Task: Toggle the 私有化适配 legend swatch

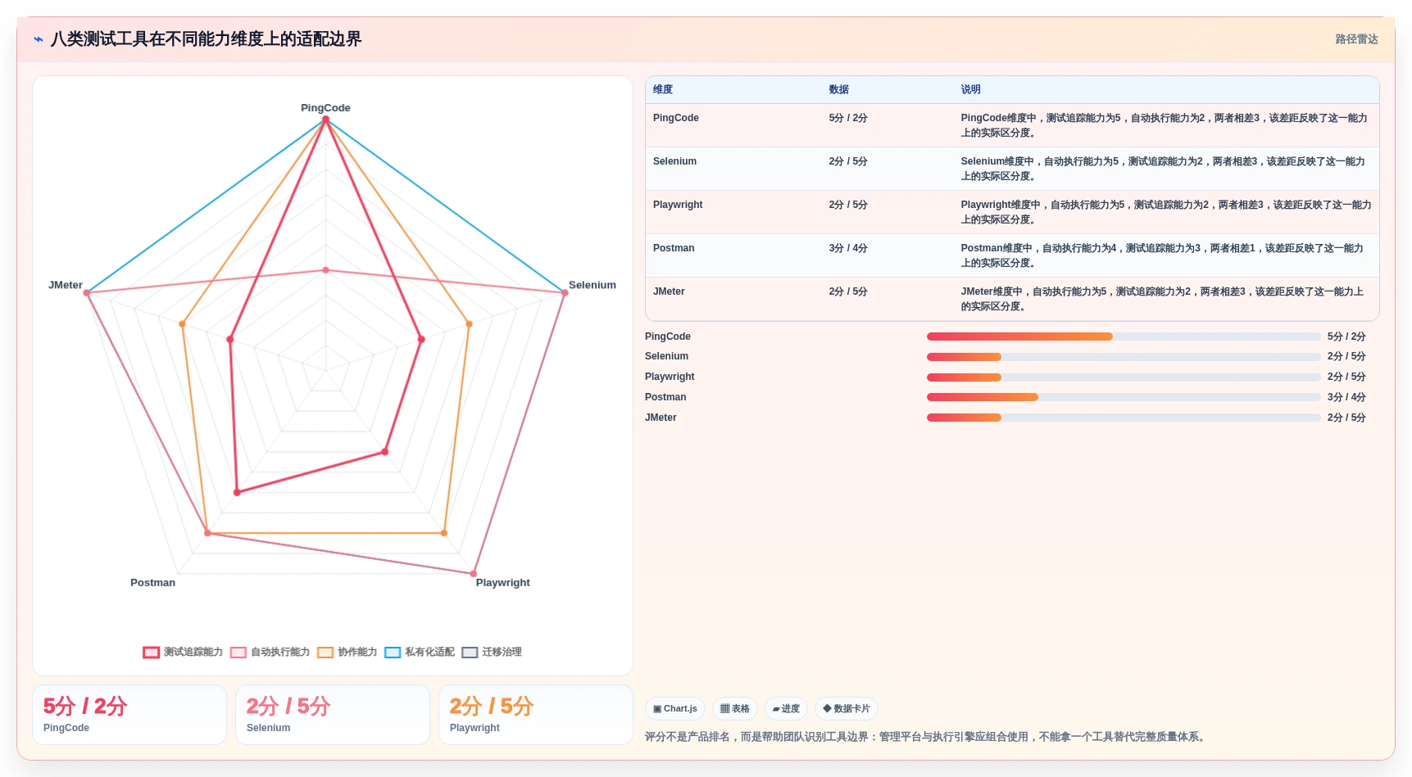Action: click(x=393, y=653)
